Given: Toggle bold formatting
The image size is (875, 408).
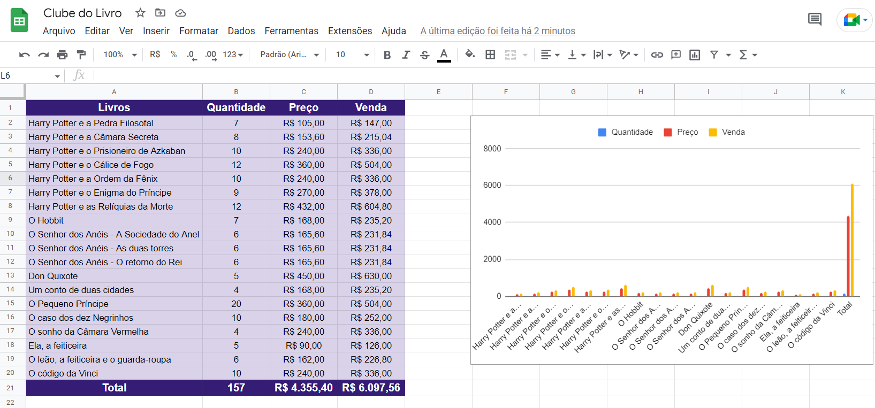Looking at the screenshot, I should point(387,55).
